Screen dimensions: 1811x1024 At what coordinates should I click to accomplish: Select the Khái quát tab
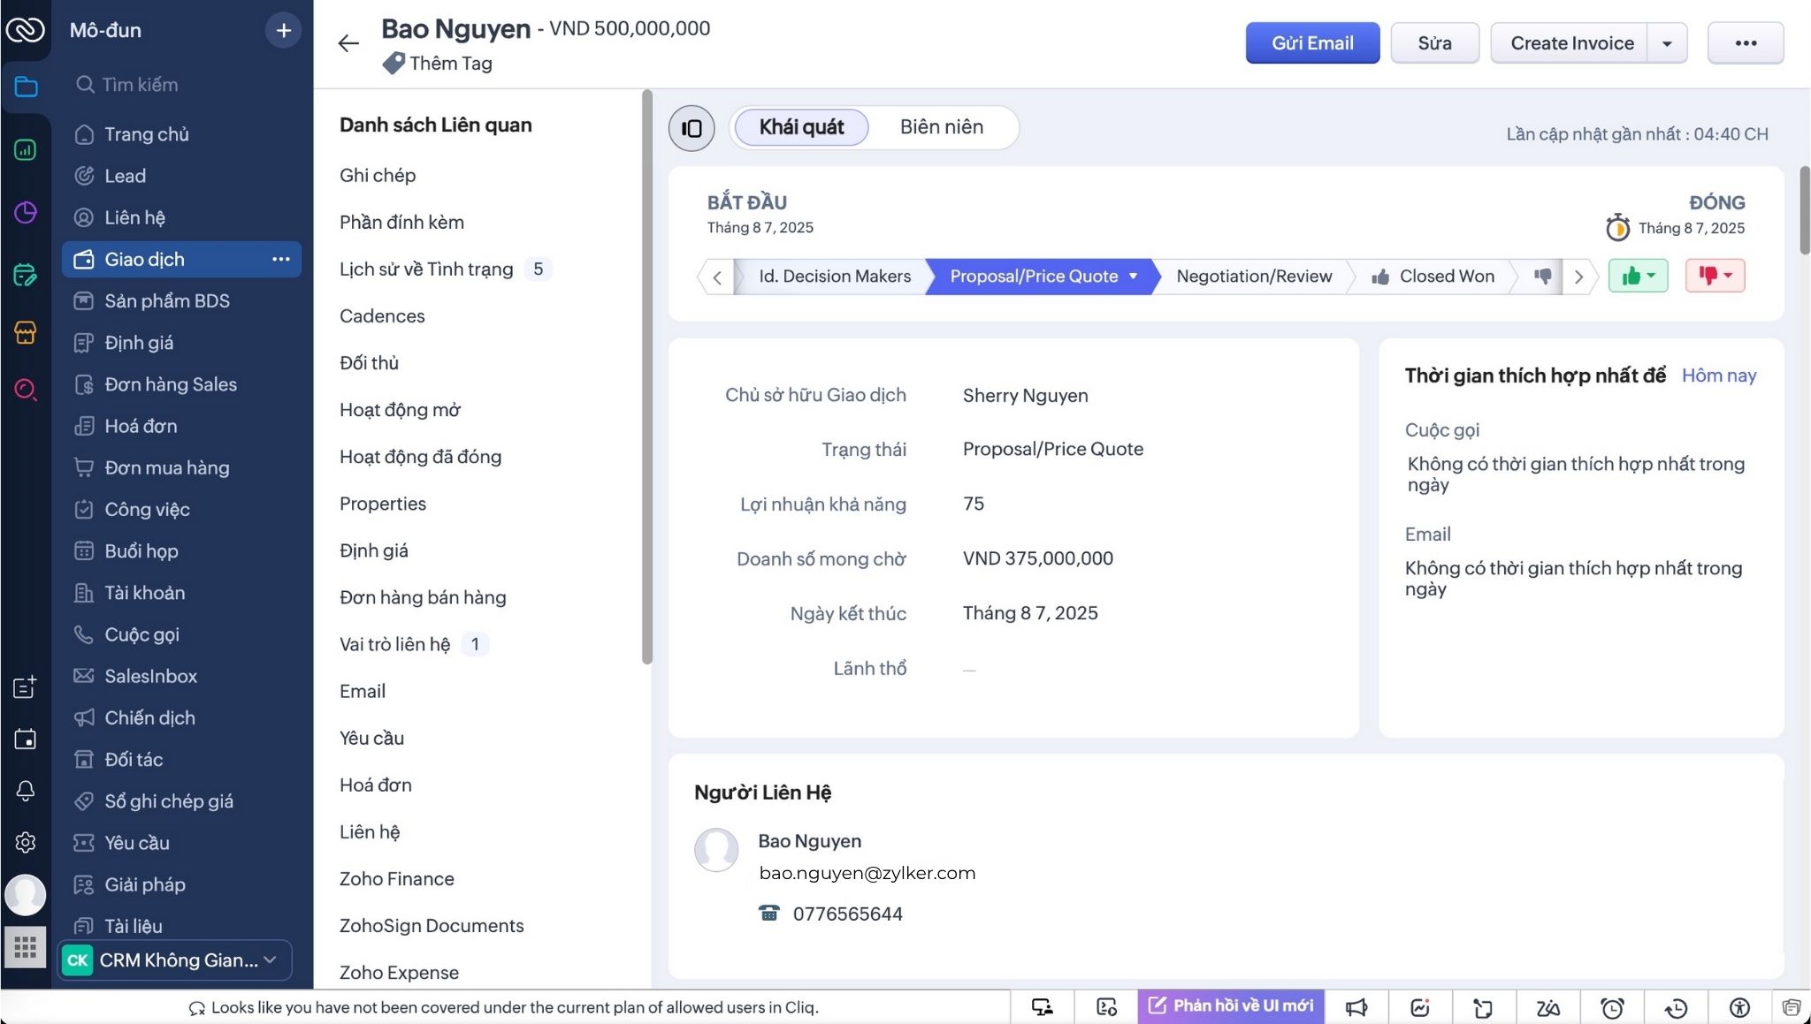(801, 127)
